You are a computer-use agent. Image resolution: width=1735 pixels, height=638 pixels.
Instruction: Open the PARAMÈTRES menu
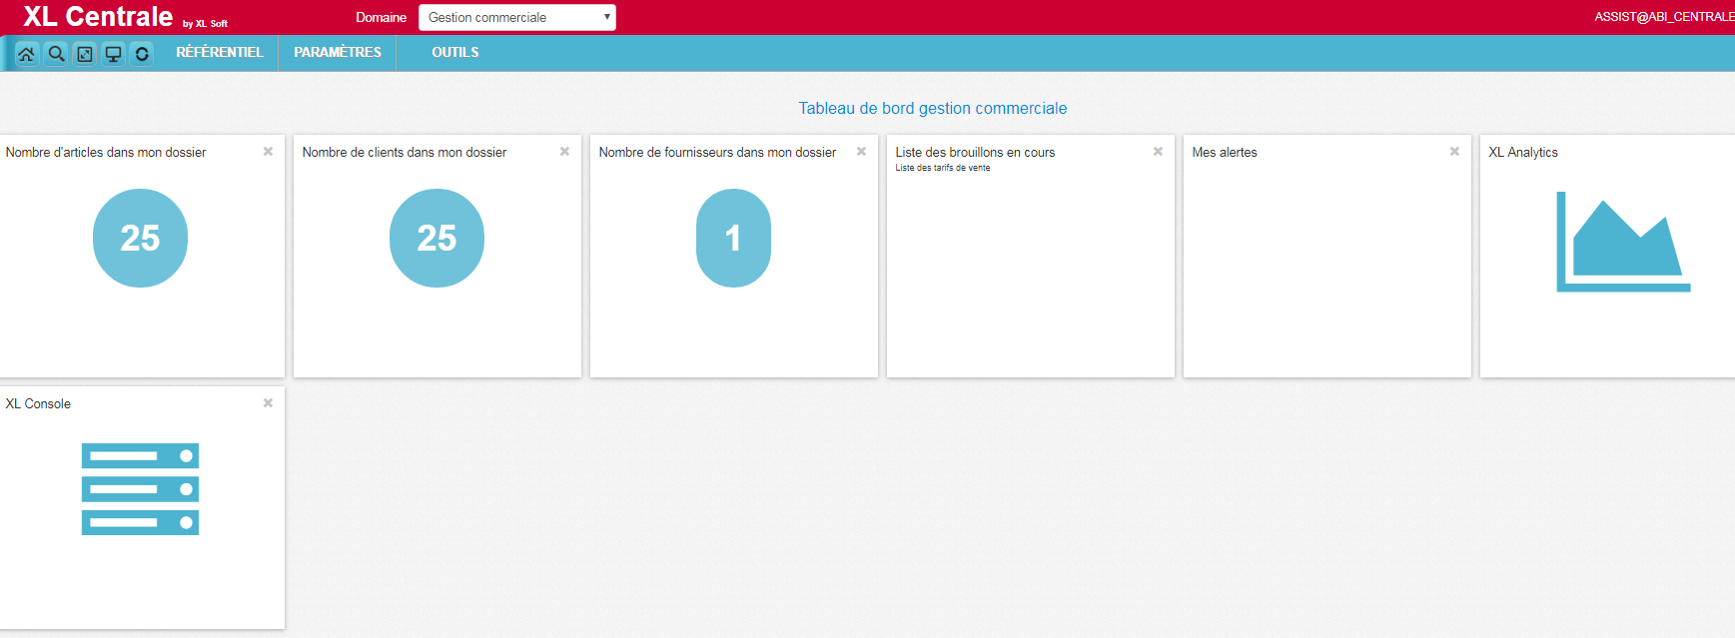point(338,53)
